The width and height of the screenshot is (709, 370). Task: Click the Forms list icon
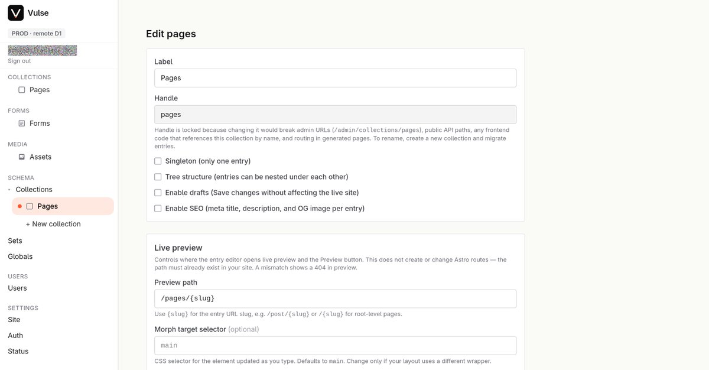tap(22, 124)
